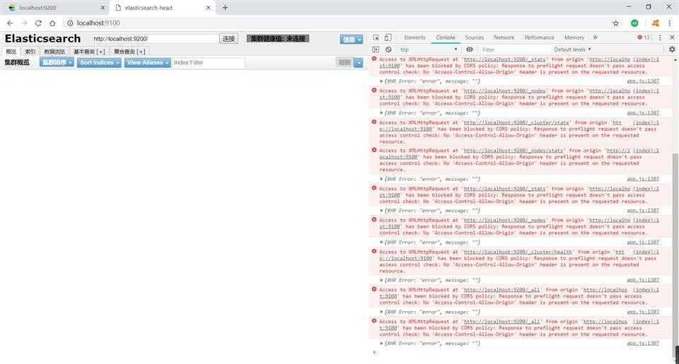Image resolution: width=679 pixels, height=364 pixels.
Task: Open the Performance tab in DevTools
Action: pyautogui.click(x=539, y=37)
